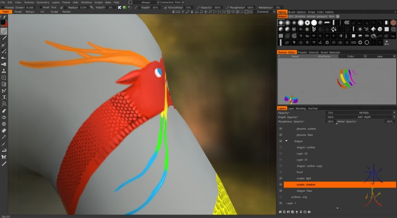
Task: Toggle visibility of scales light layer
Action: (280, 178)
